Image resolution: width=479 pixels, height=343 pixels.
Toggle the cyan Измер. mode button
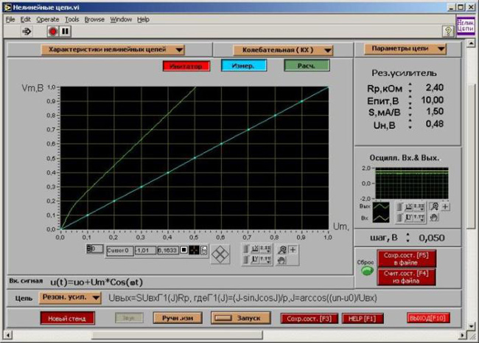tap(244, 66)
